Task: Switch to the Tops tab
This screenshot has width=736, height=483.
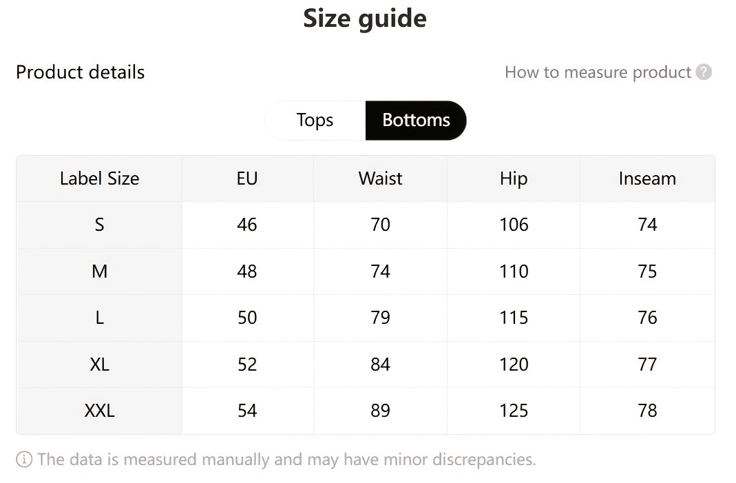Action: pos(315,121)
